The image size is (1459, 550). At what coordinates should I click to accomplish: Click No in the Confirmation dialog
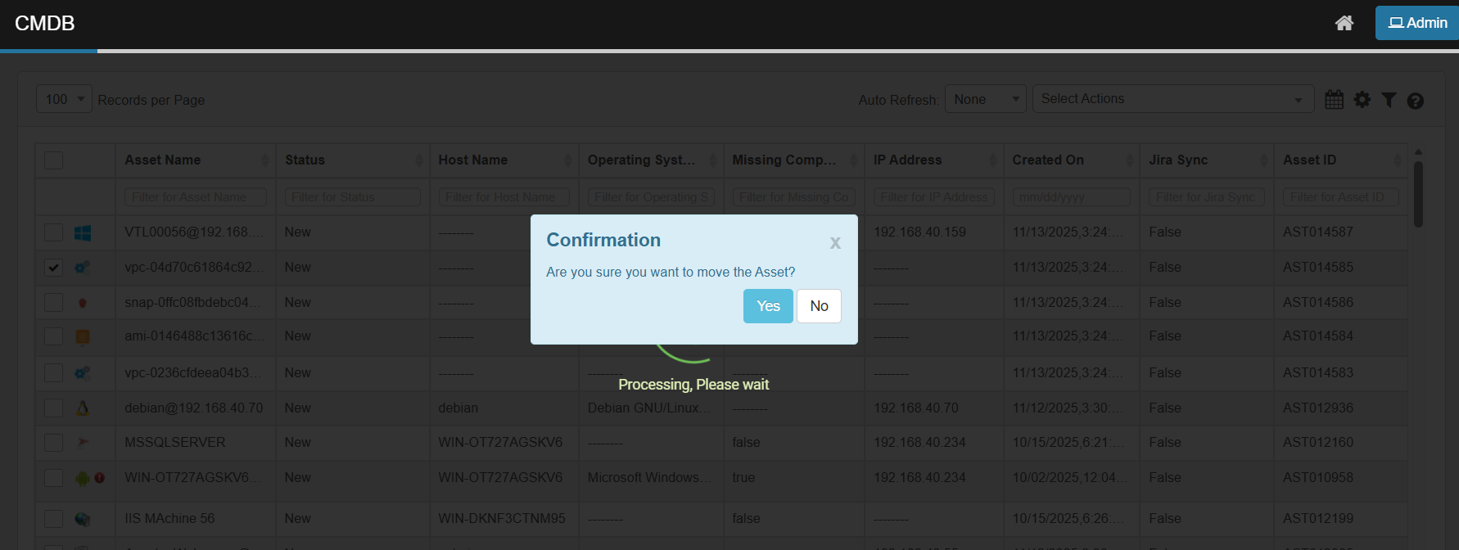(819, 306)
